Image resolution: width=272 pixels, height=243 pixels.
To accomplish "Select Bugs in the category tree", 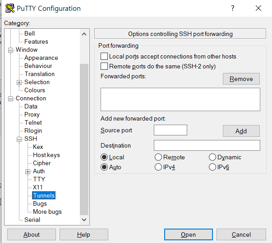I will pyautogui.click(x=40, y=203).
